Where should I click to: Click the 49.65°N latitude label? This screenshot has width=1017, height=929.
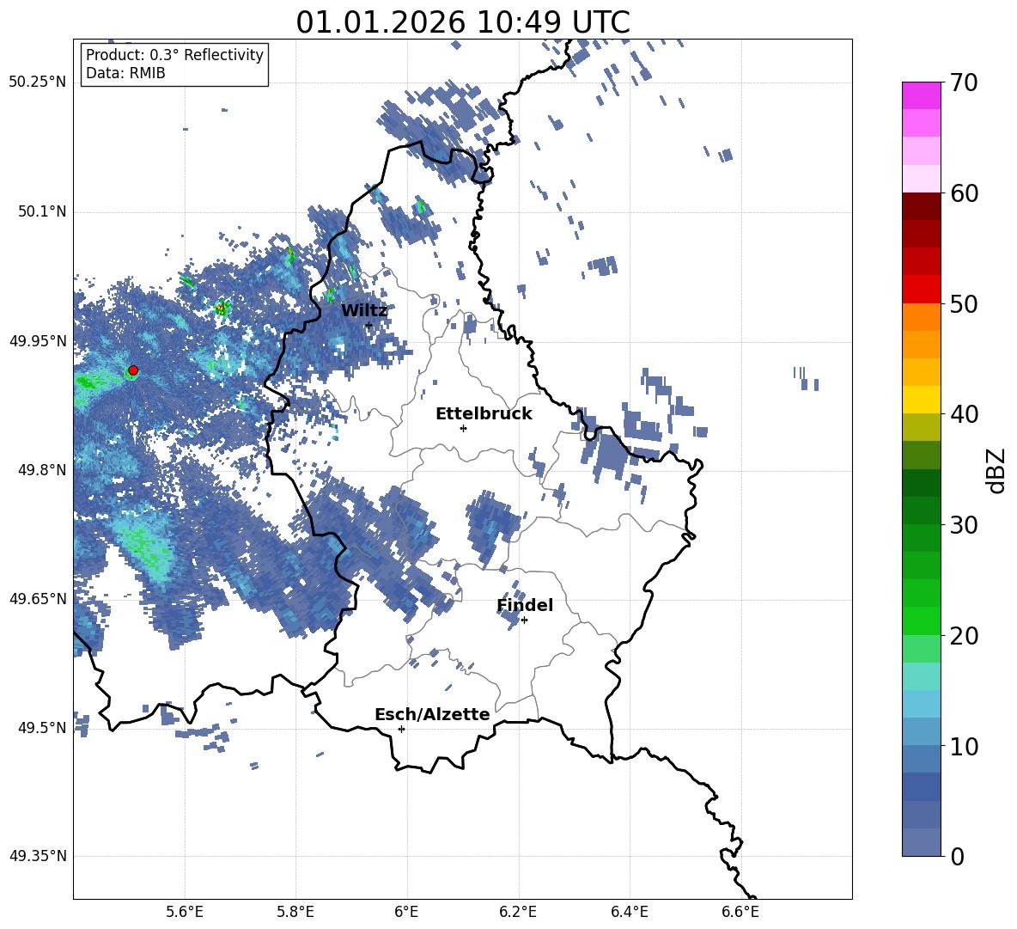coord(38,598)
